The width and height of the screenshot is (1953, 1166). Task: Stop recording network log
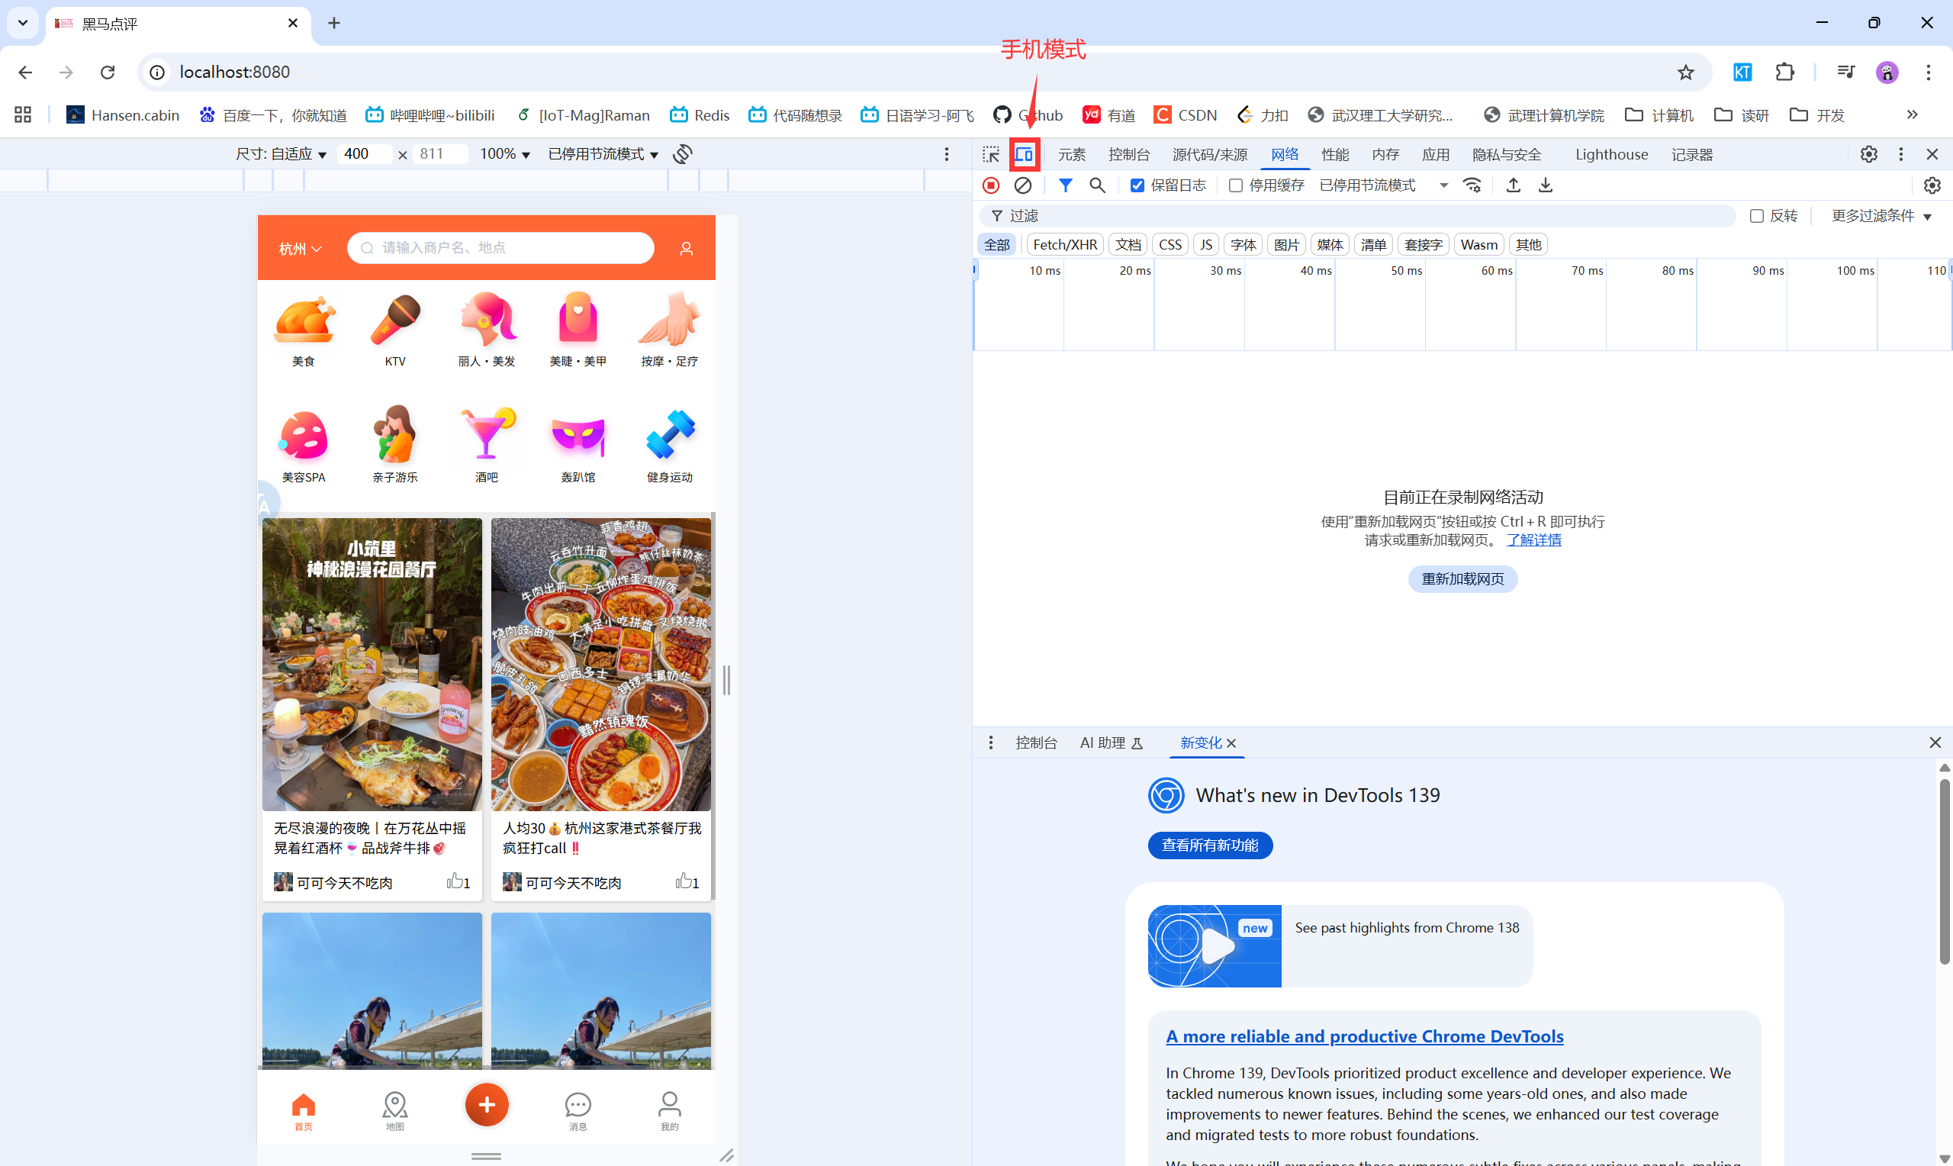991,185
